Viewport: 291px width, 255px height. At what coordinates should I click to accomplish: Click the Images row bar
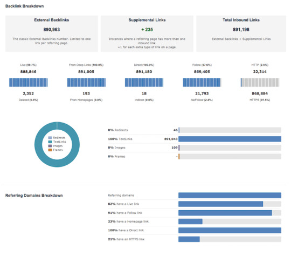tap(230, 147)
